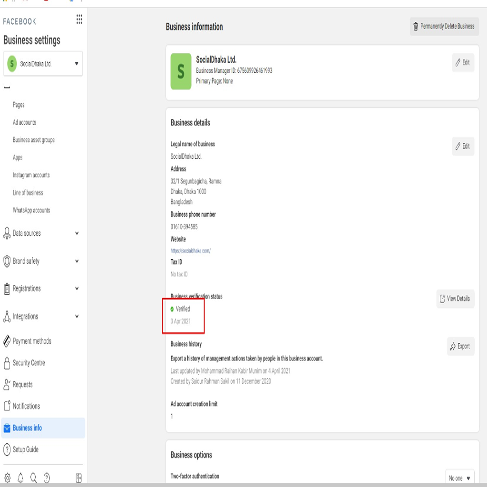
Task: Open the Setup Guide
Action: 26,449
